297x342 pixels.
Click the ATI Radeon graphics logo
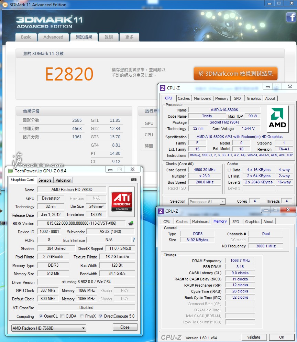click(x=122, y=201)
